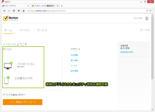Click the browser forward arrow

[9, 11]
